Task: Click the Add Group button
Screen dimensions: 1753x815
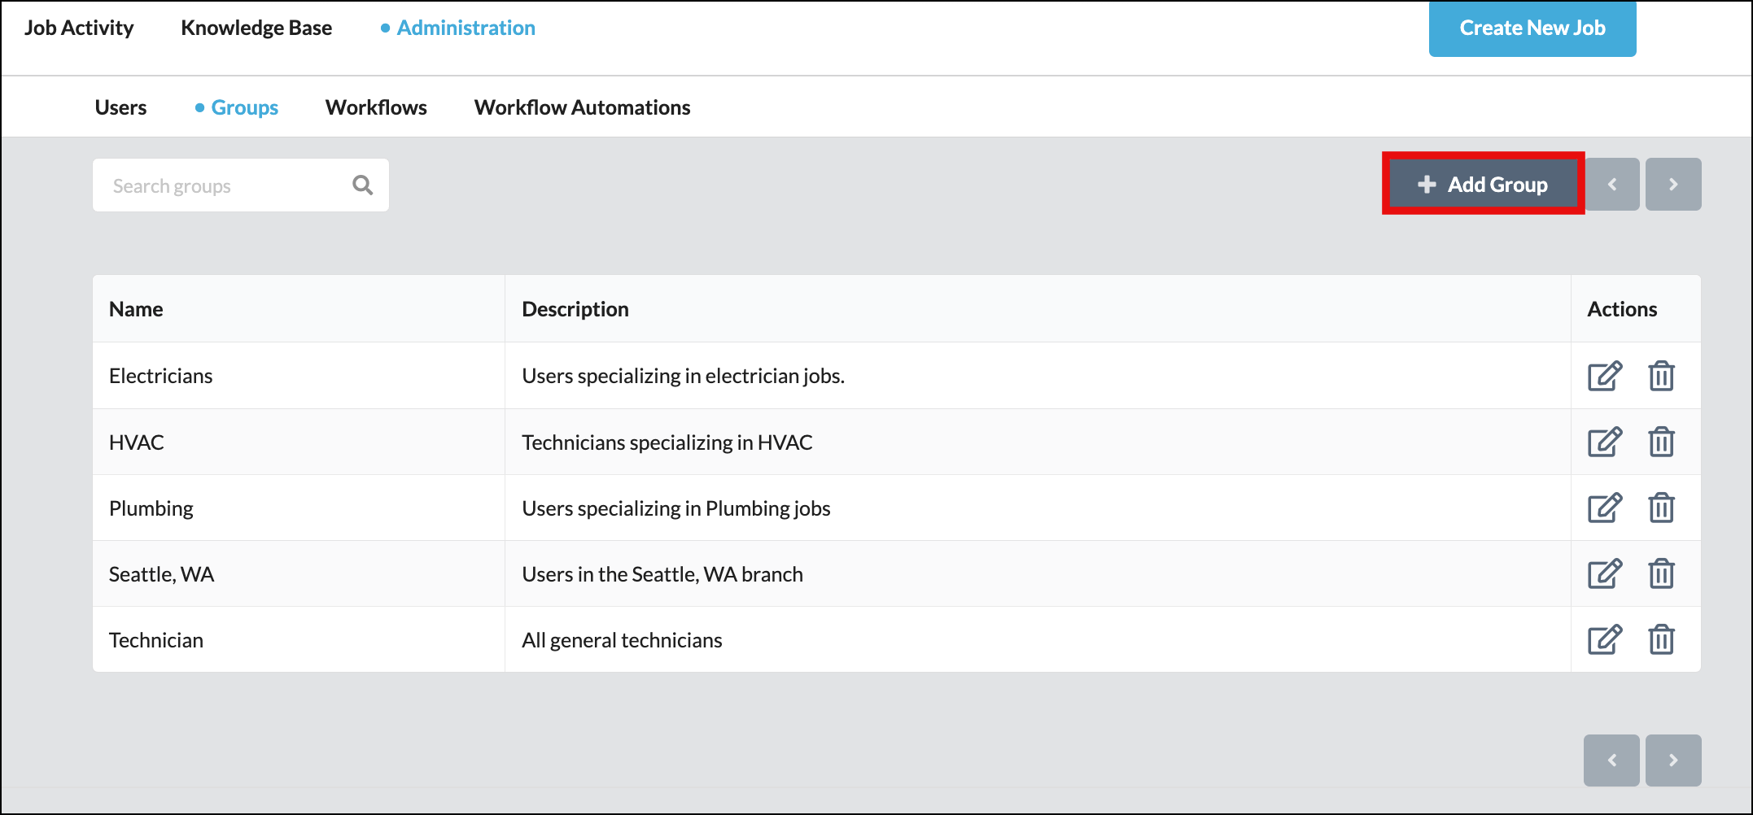Action: click(1483, 185)
